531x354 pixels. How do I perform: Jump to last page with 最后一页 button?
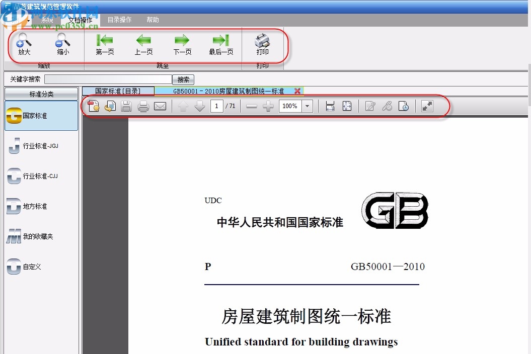point(220,44)
